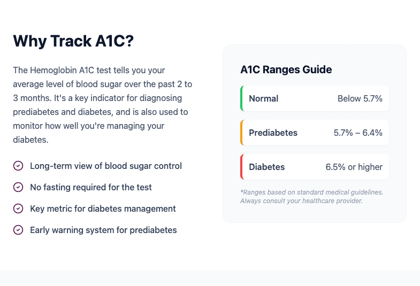Click "Early warning system for prediabetes" text

coord(103,230)
